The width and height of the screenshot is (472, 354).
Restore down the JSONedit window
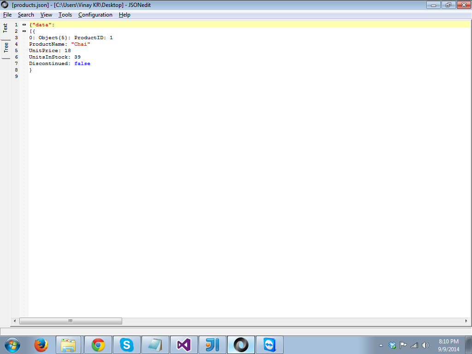click(x=448, y=5)
